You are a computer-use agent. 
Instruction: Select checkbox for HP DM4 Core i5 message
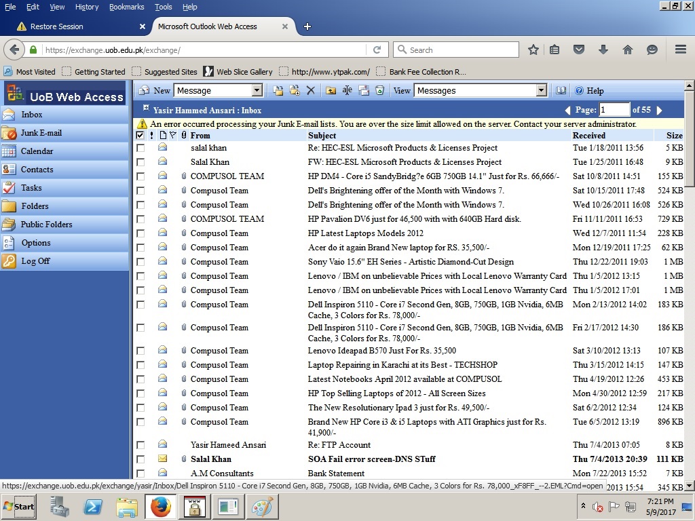(140, 176)
